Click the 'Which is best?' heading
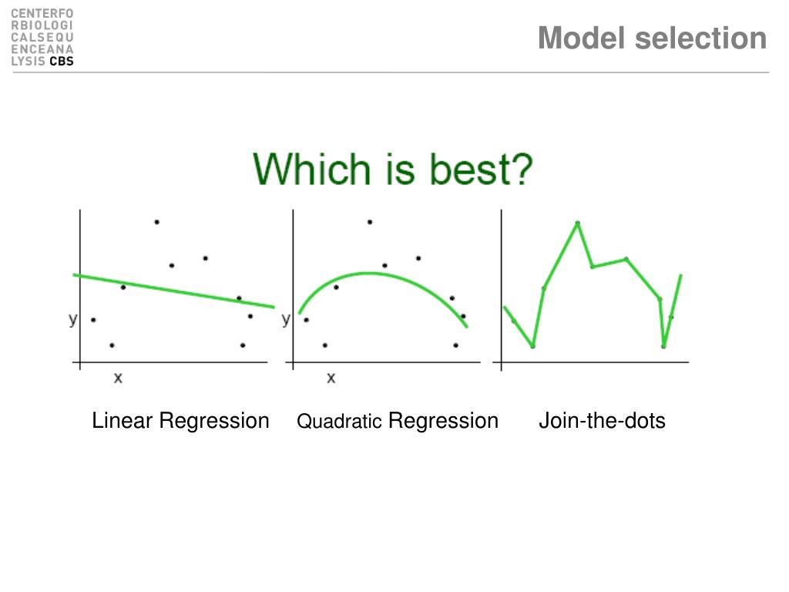The image size is (789, 592). 392,170
